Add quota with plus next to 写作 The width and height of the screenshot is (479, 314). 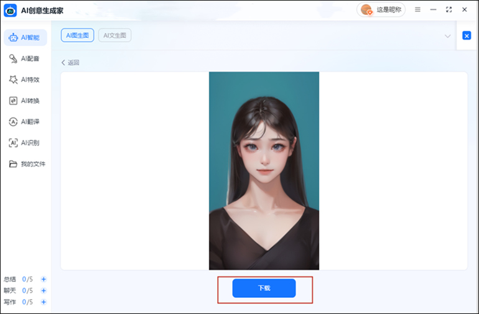(x=44, y=302)
